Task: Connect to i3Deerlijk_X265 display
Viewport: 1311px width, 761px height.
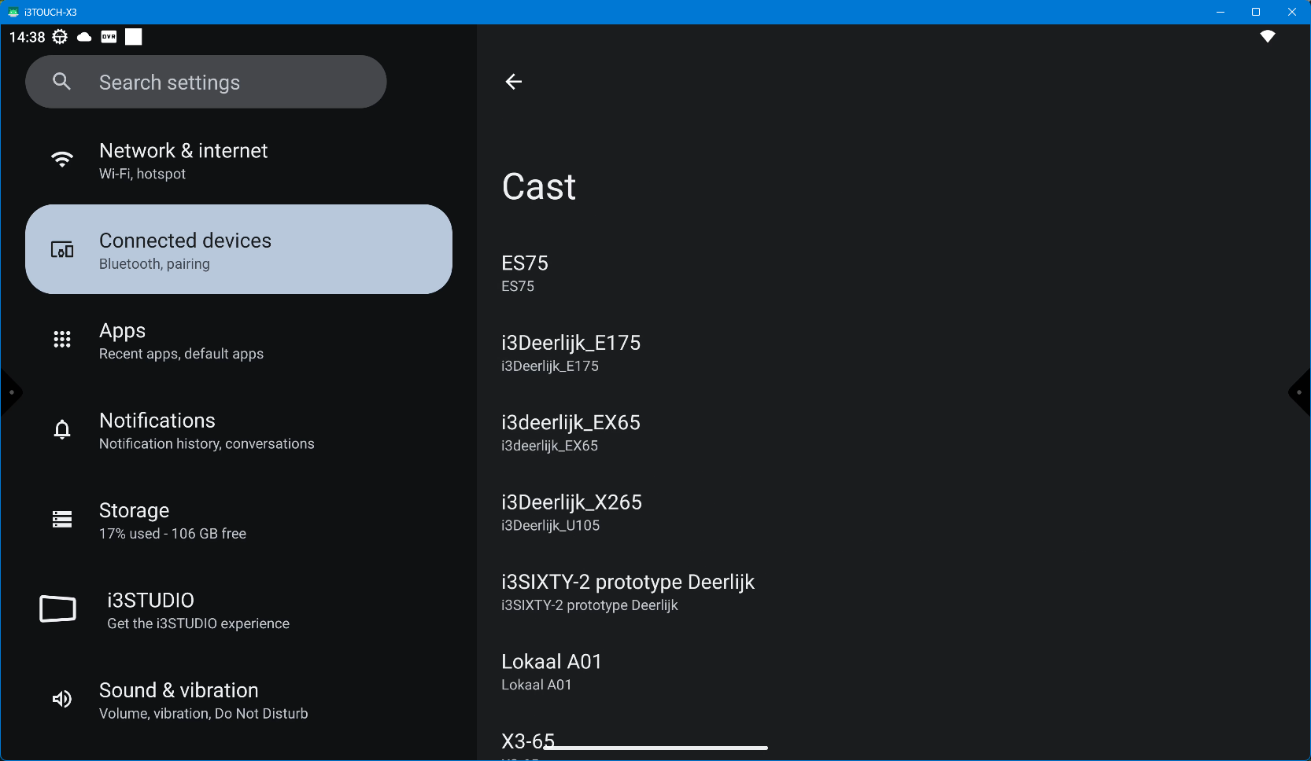Action: [x=571, y=513]
